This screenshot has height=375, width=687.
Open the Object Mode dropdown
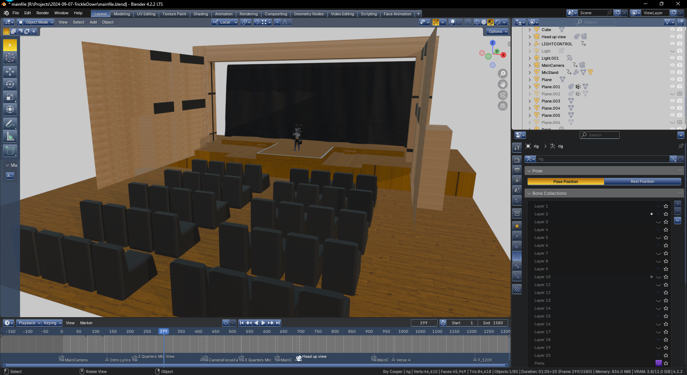[36, 22]
